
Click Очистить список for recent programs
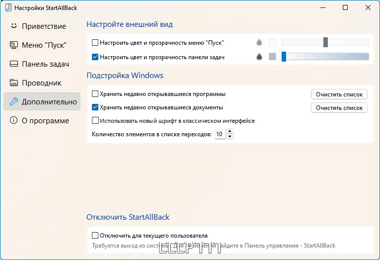[x=339, y=94]
